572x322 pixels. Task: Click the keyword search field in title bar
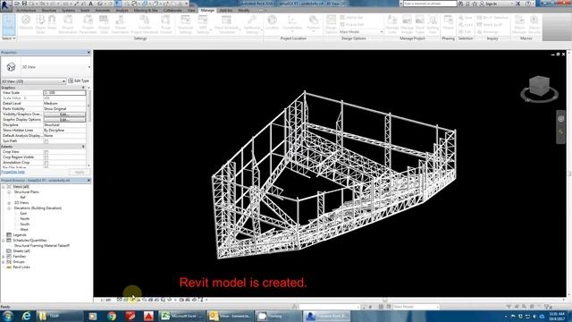point(430,4)
